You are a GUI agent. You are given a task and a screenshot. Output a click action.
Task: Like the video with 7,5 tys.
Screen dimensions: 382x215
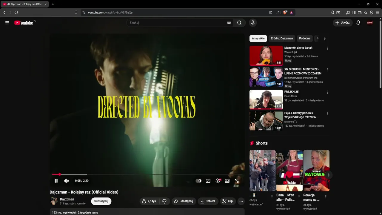(150, 201)
